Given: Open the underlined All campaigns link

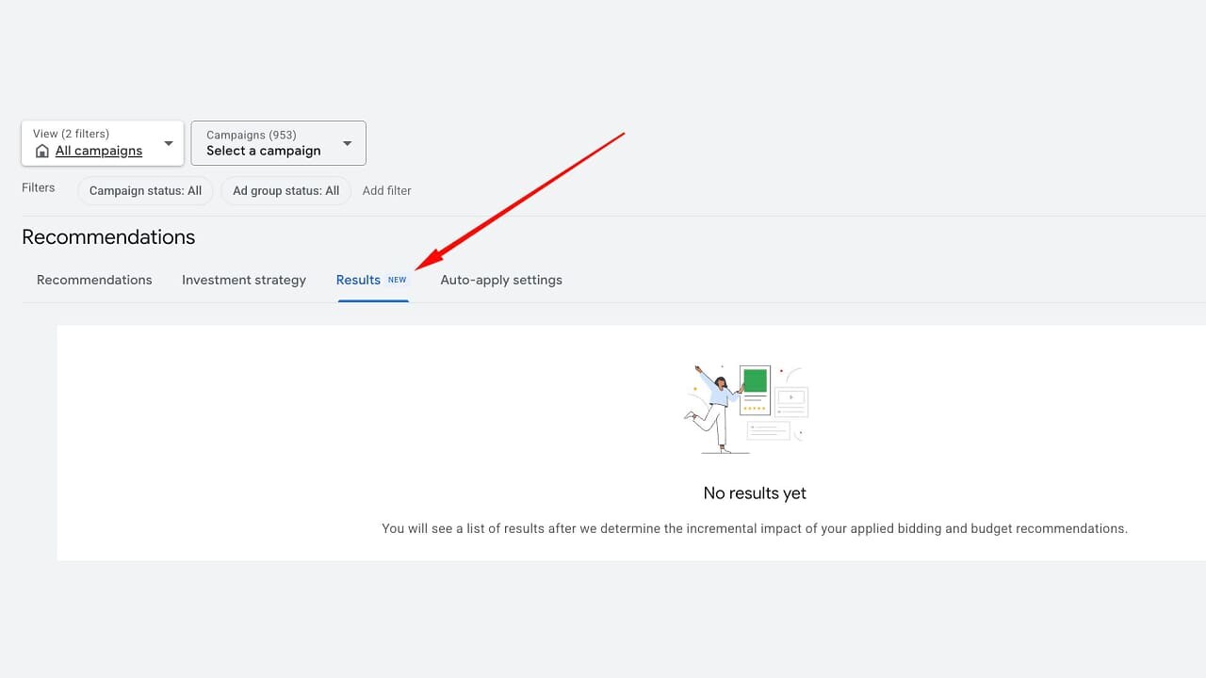Looking at the screenshot, I should click(99, 151).
